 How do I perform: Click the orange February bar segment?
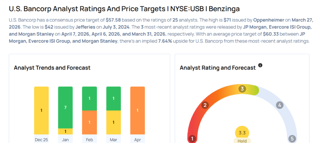click(89, 122)
